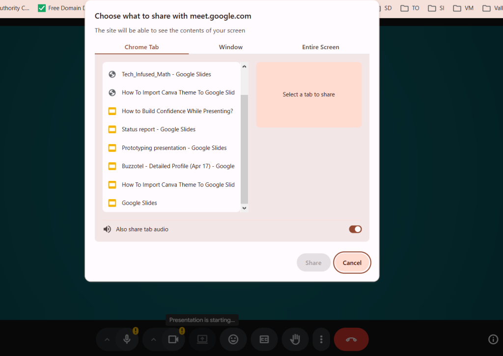Click the Share button
The height and width of the screenshot is (356, 503).
(313, 262)
